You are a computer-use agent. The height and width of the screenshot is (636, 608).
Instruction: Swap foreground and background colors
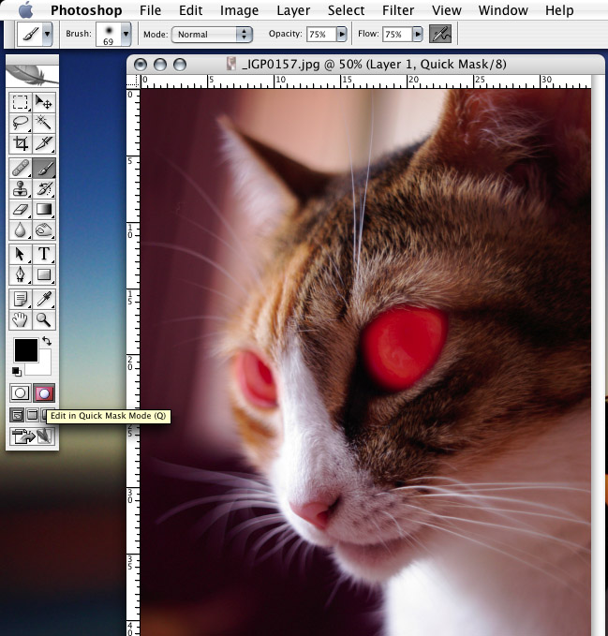(47, 343)
